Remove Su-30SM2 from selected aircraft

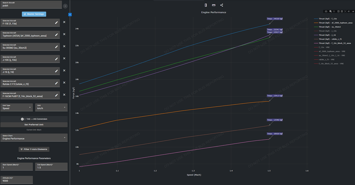tap(64, 46)
